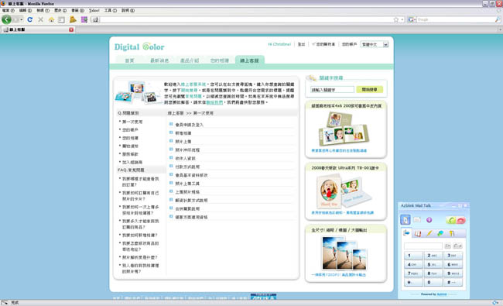
Task: Reload the page with the blue refresh icon
Action: tap(30, 19)
